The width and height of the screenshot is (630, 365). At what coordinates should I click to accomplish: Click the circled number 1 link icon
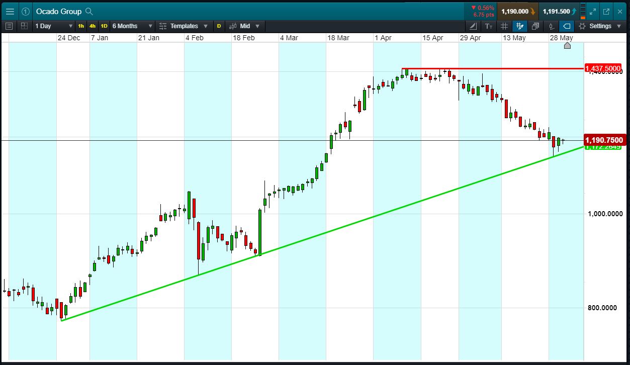tap(26, 11)
